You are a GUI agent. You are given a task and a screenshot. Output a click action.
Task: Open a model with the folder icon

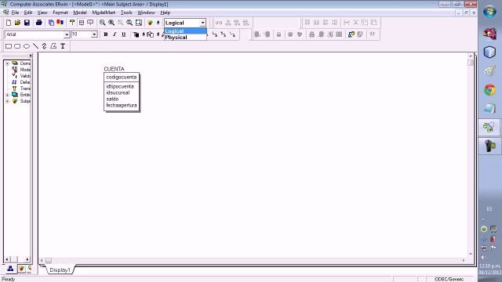click(x=17, y=23)
